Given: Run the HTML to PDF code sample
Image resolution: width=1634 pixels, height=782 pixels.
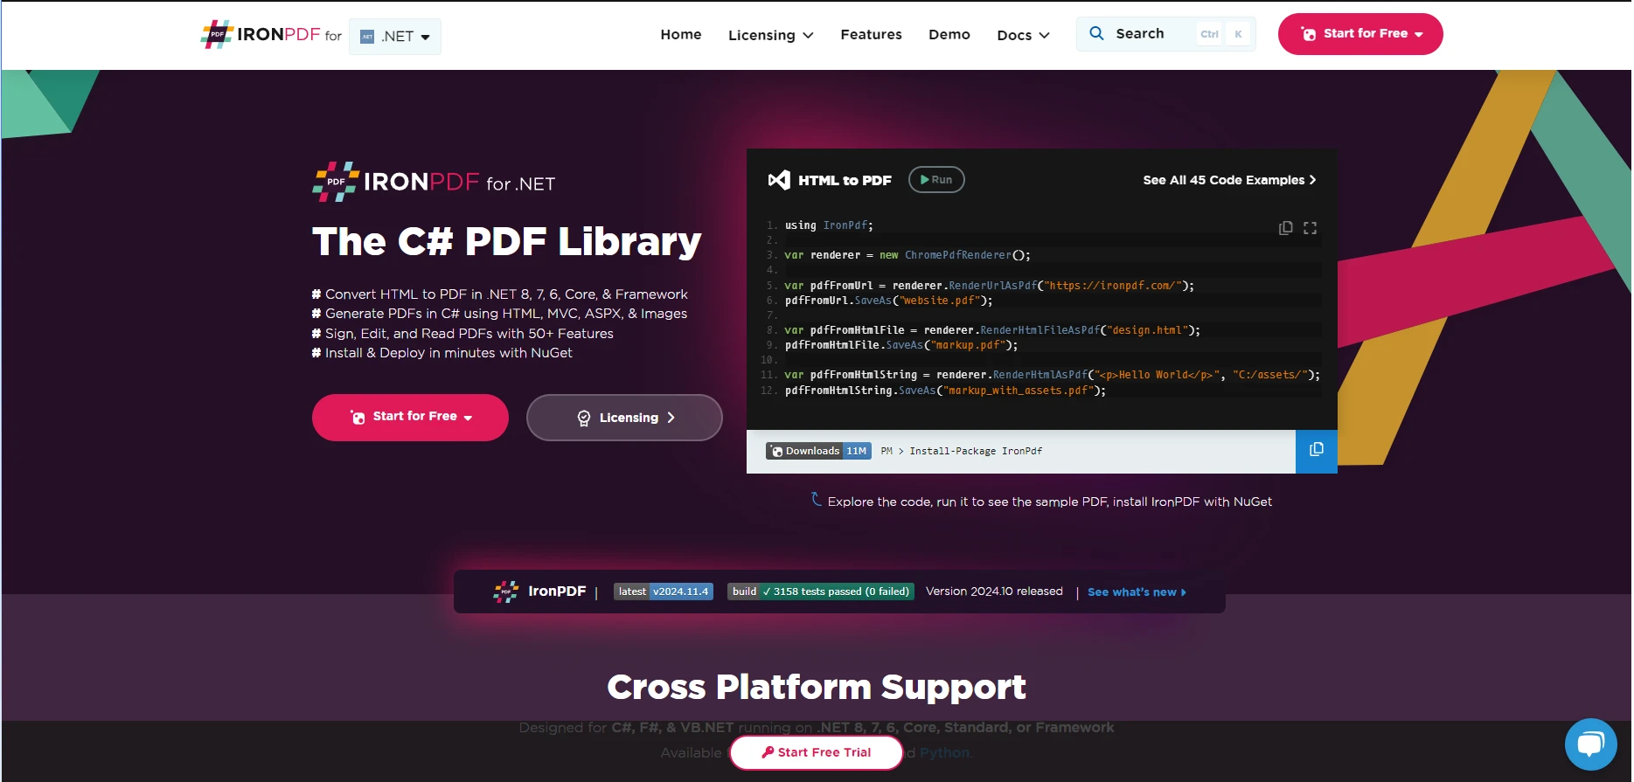Looking at the screenshot, I should 936,179.
